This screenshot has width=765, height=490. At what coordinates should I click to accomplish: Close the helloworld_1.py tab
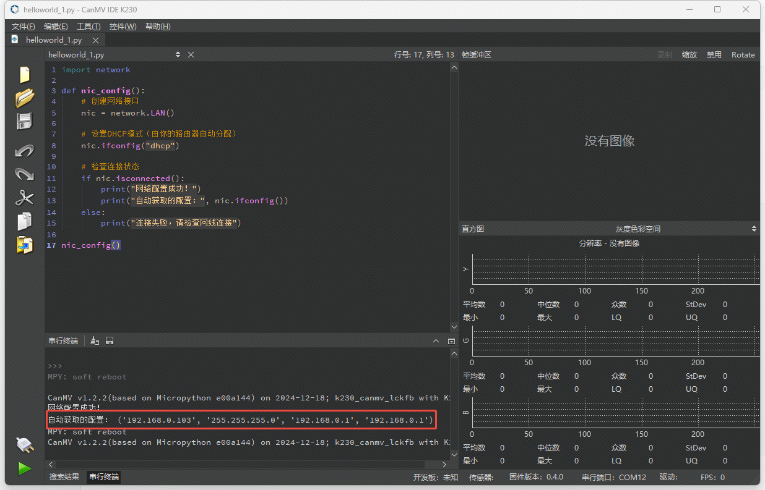[x=95, y=40]
